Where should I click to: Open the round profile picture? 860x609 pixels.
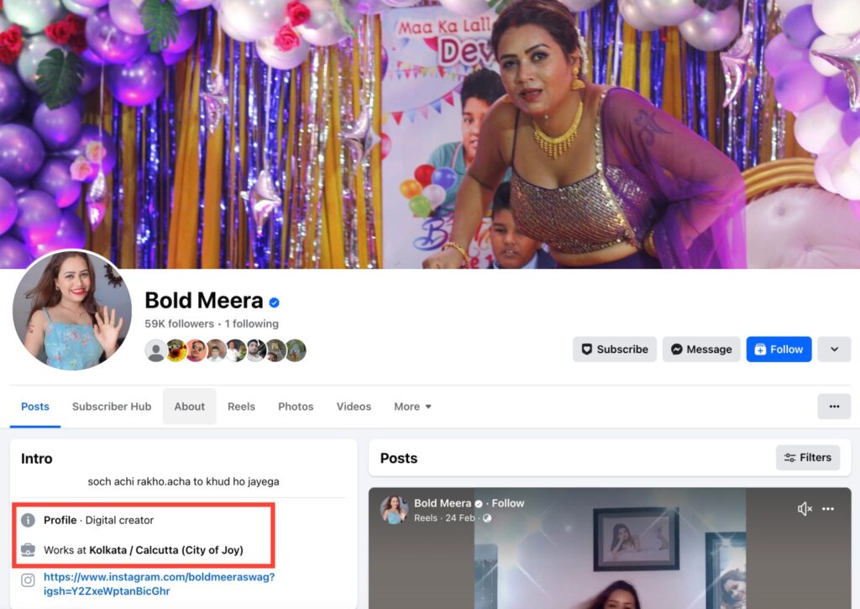[72, 309]
